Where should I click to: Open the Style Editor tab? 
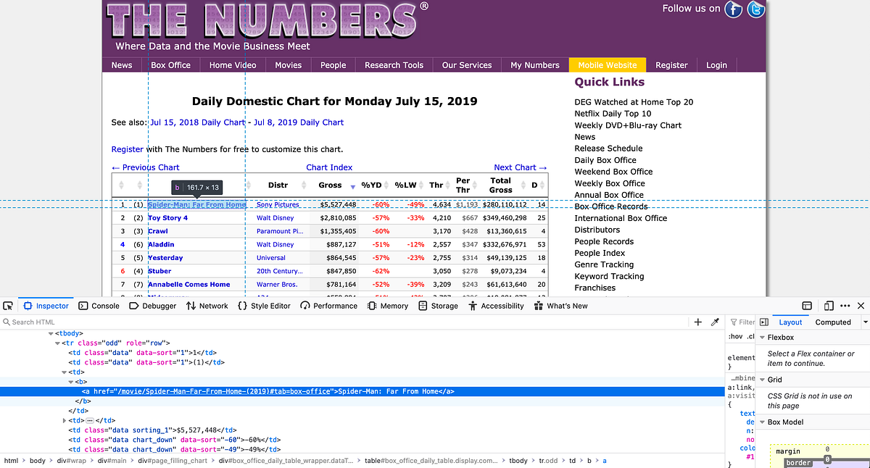coord(264,306)
